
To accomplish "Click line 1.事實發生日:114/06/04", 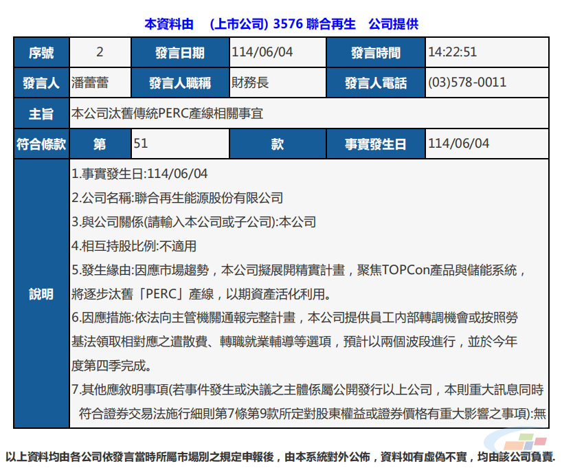I will [139, 174].
